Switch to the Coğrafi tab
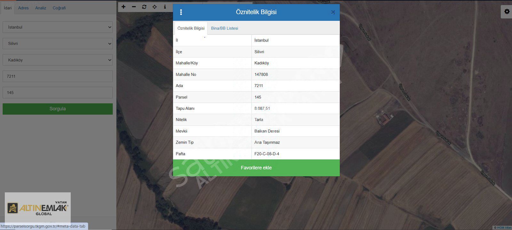512x230 pixels. 59,8
